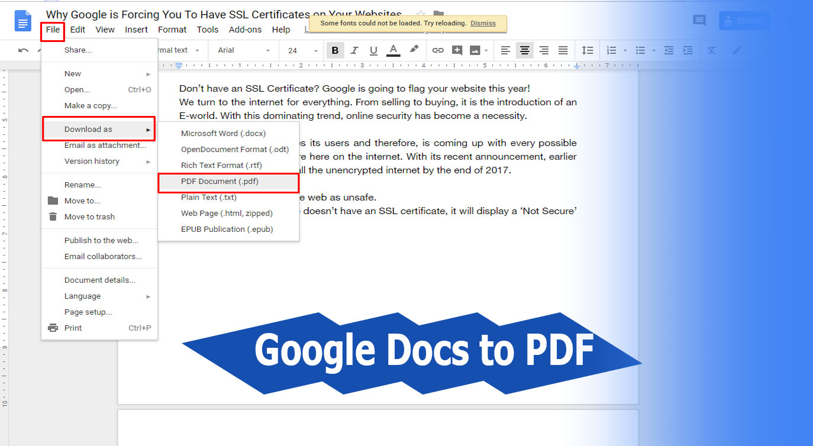Viewport: 813px width, 446px height.
Task: Expand the bulleted list dropdown arrow
Action: [x=654, y=50]
